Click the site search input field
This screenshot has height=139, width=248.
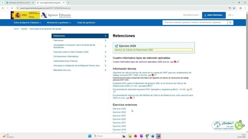pos(195,23)
